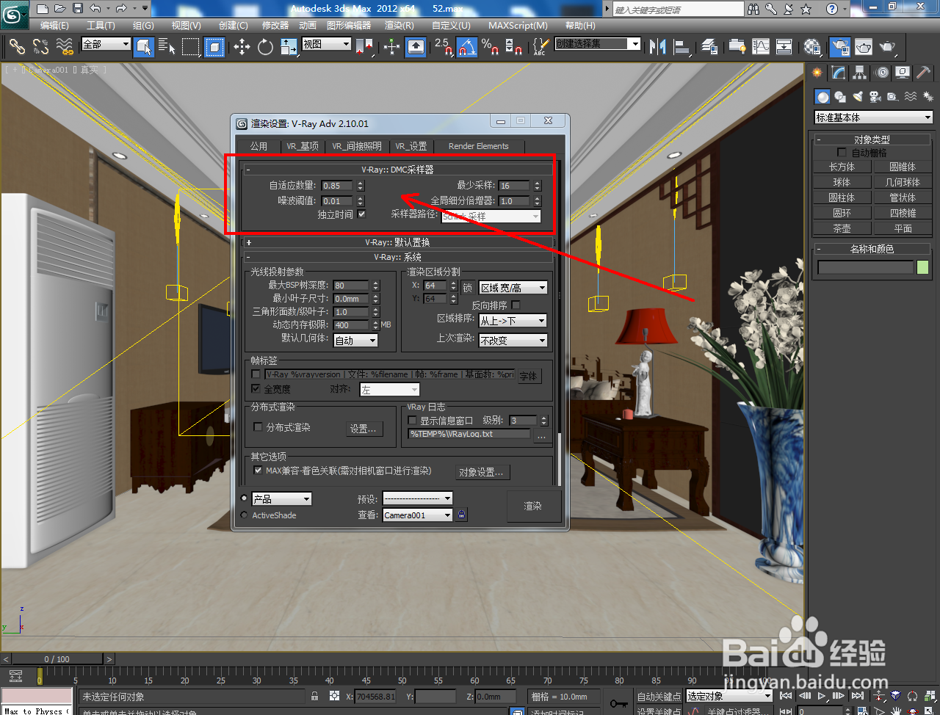
Task: Click the 设置... button for distributed rendering
Action: click(364, 429)
